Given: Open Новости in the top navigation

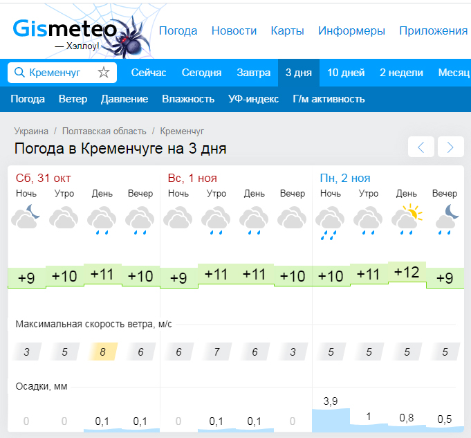Looking at the screenshot, I should pos(234,31).
